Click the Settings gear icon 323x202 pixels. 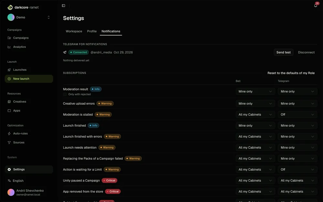[9, 169]
